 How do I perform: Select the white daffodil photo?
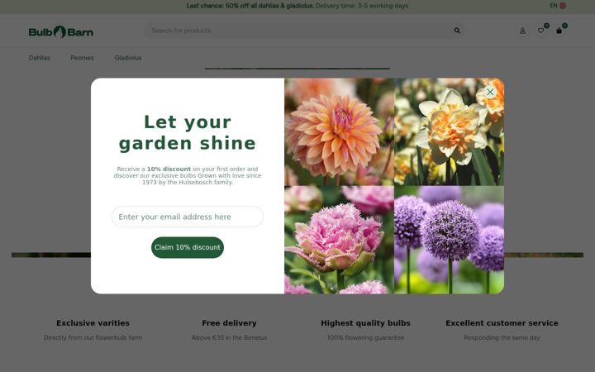(450, 131)
